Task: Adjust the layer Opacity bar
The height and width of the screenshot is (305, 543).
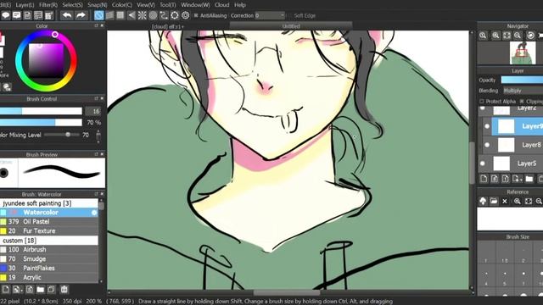Action: point(523,80)
